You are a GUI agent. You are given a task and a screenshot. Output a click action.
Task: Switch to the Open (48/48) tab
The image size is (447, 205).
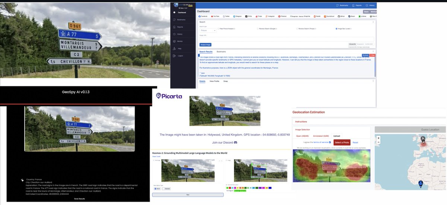(302, 136)
